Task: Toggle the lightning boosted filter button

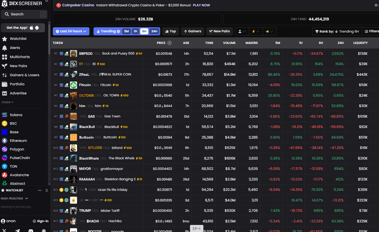Action: (255, 31)
